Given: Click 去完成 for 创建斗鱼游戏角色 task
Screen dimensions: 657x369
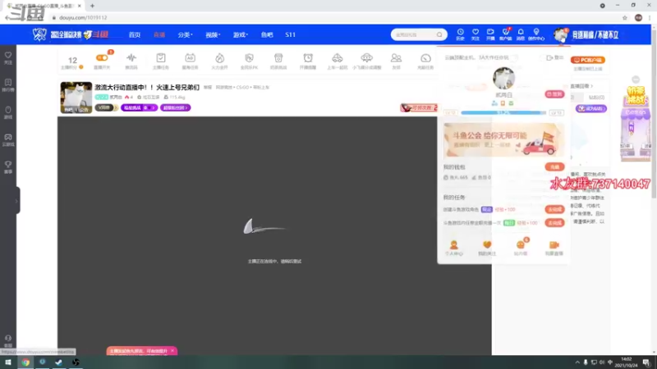Looking at the screenshot, I should [554, 209].
